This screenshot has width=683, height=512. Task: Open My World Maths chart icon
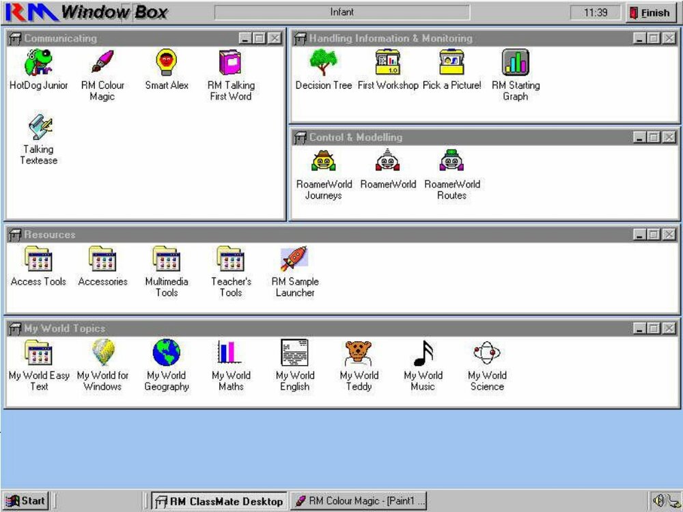229,352
